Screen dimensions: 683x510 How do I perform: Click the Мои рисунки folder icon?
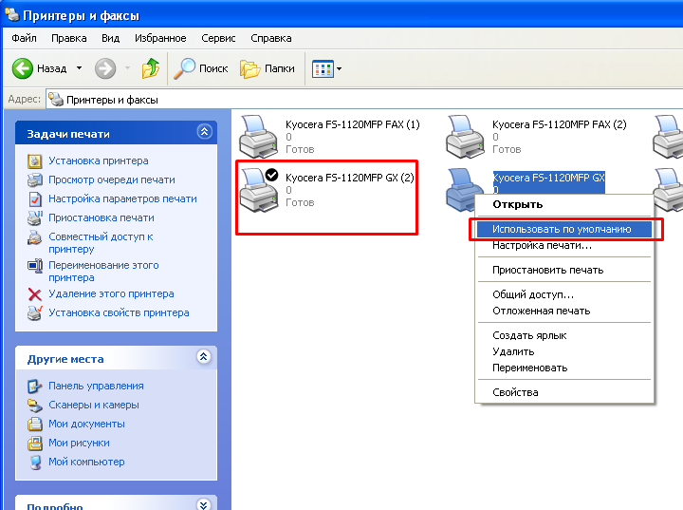(35, 444)
